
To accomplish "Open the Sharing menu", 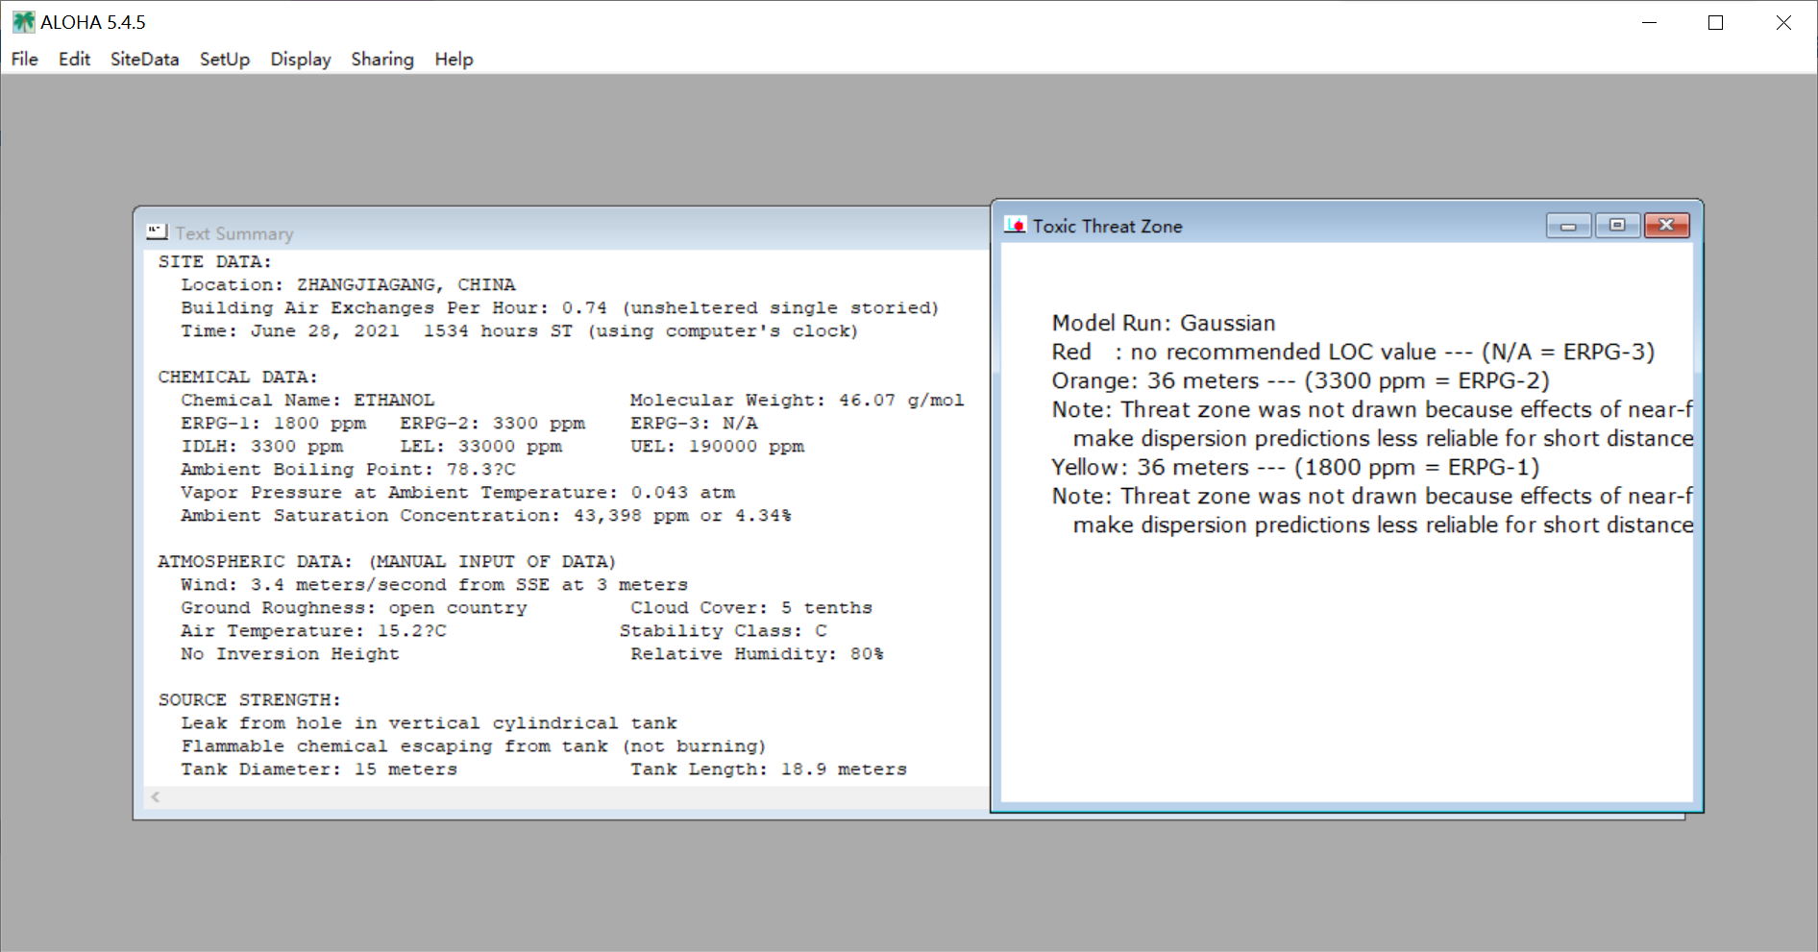I will pos(382,60).
